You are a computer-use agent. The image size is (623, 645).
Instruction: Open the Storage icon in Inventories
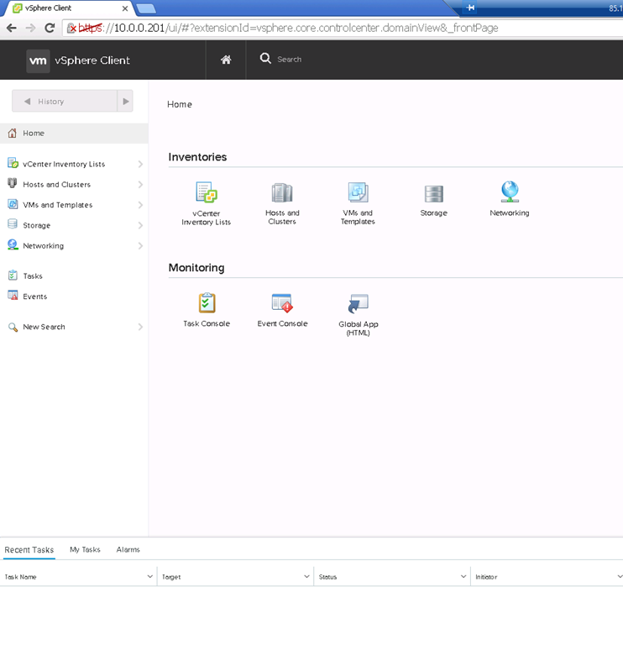pos(434,194)
